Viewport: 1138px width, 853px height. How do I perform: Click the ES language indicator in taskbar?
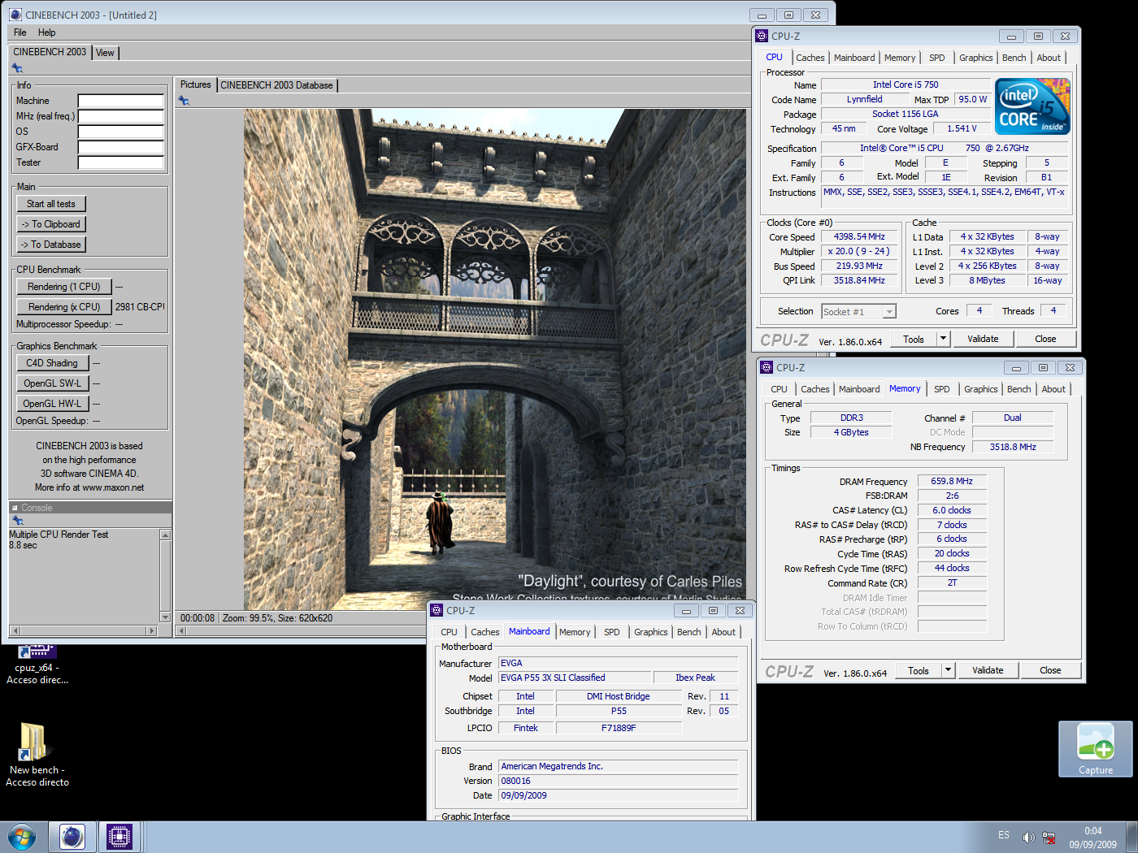click(x=1004, y=835)
